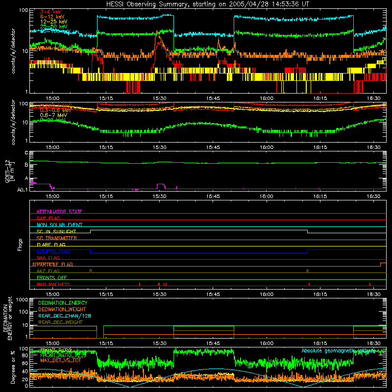Viewport: 392px width, 392px height.
Task: Select the 'PARTICLE_FLAG' flag label
Action: pos(55,265)
